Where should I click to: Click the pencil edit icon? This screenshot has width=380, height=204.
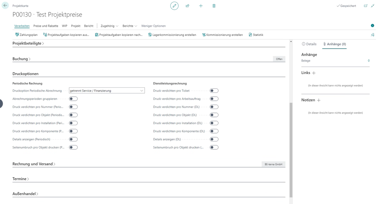(174, 6)
